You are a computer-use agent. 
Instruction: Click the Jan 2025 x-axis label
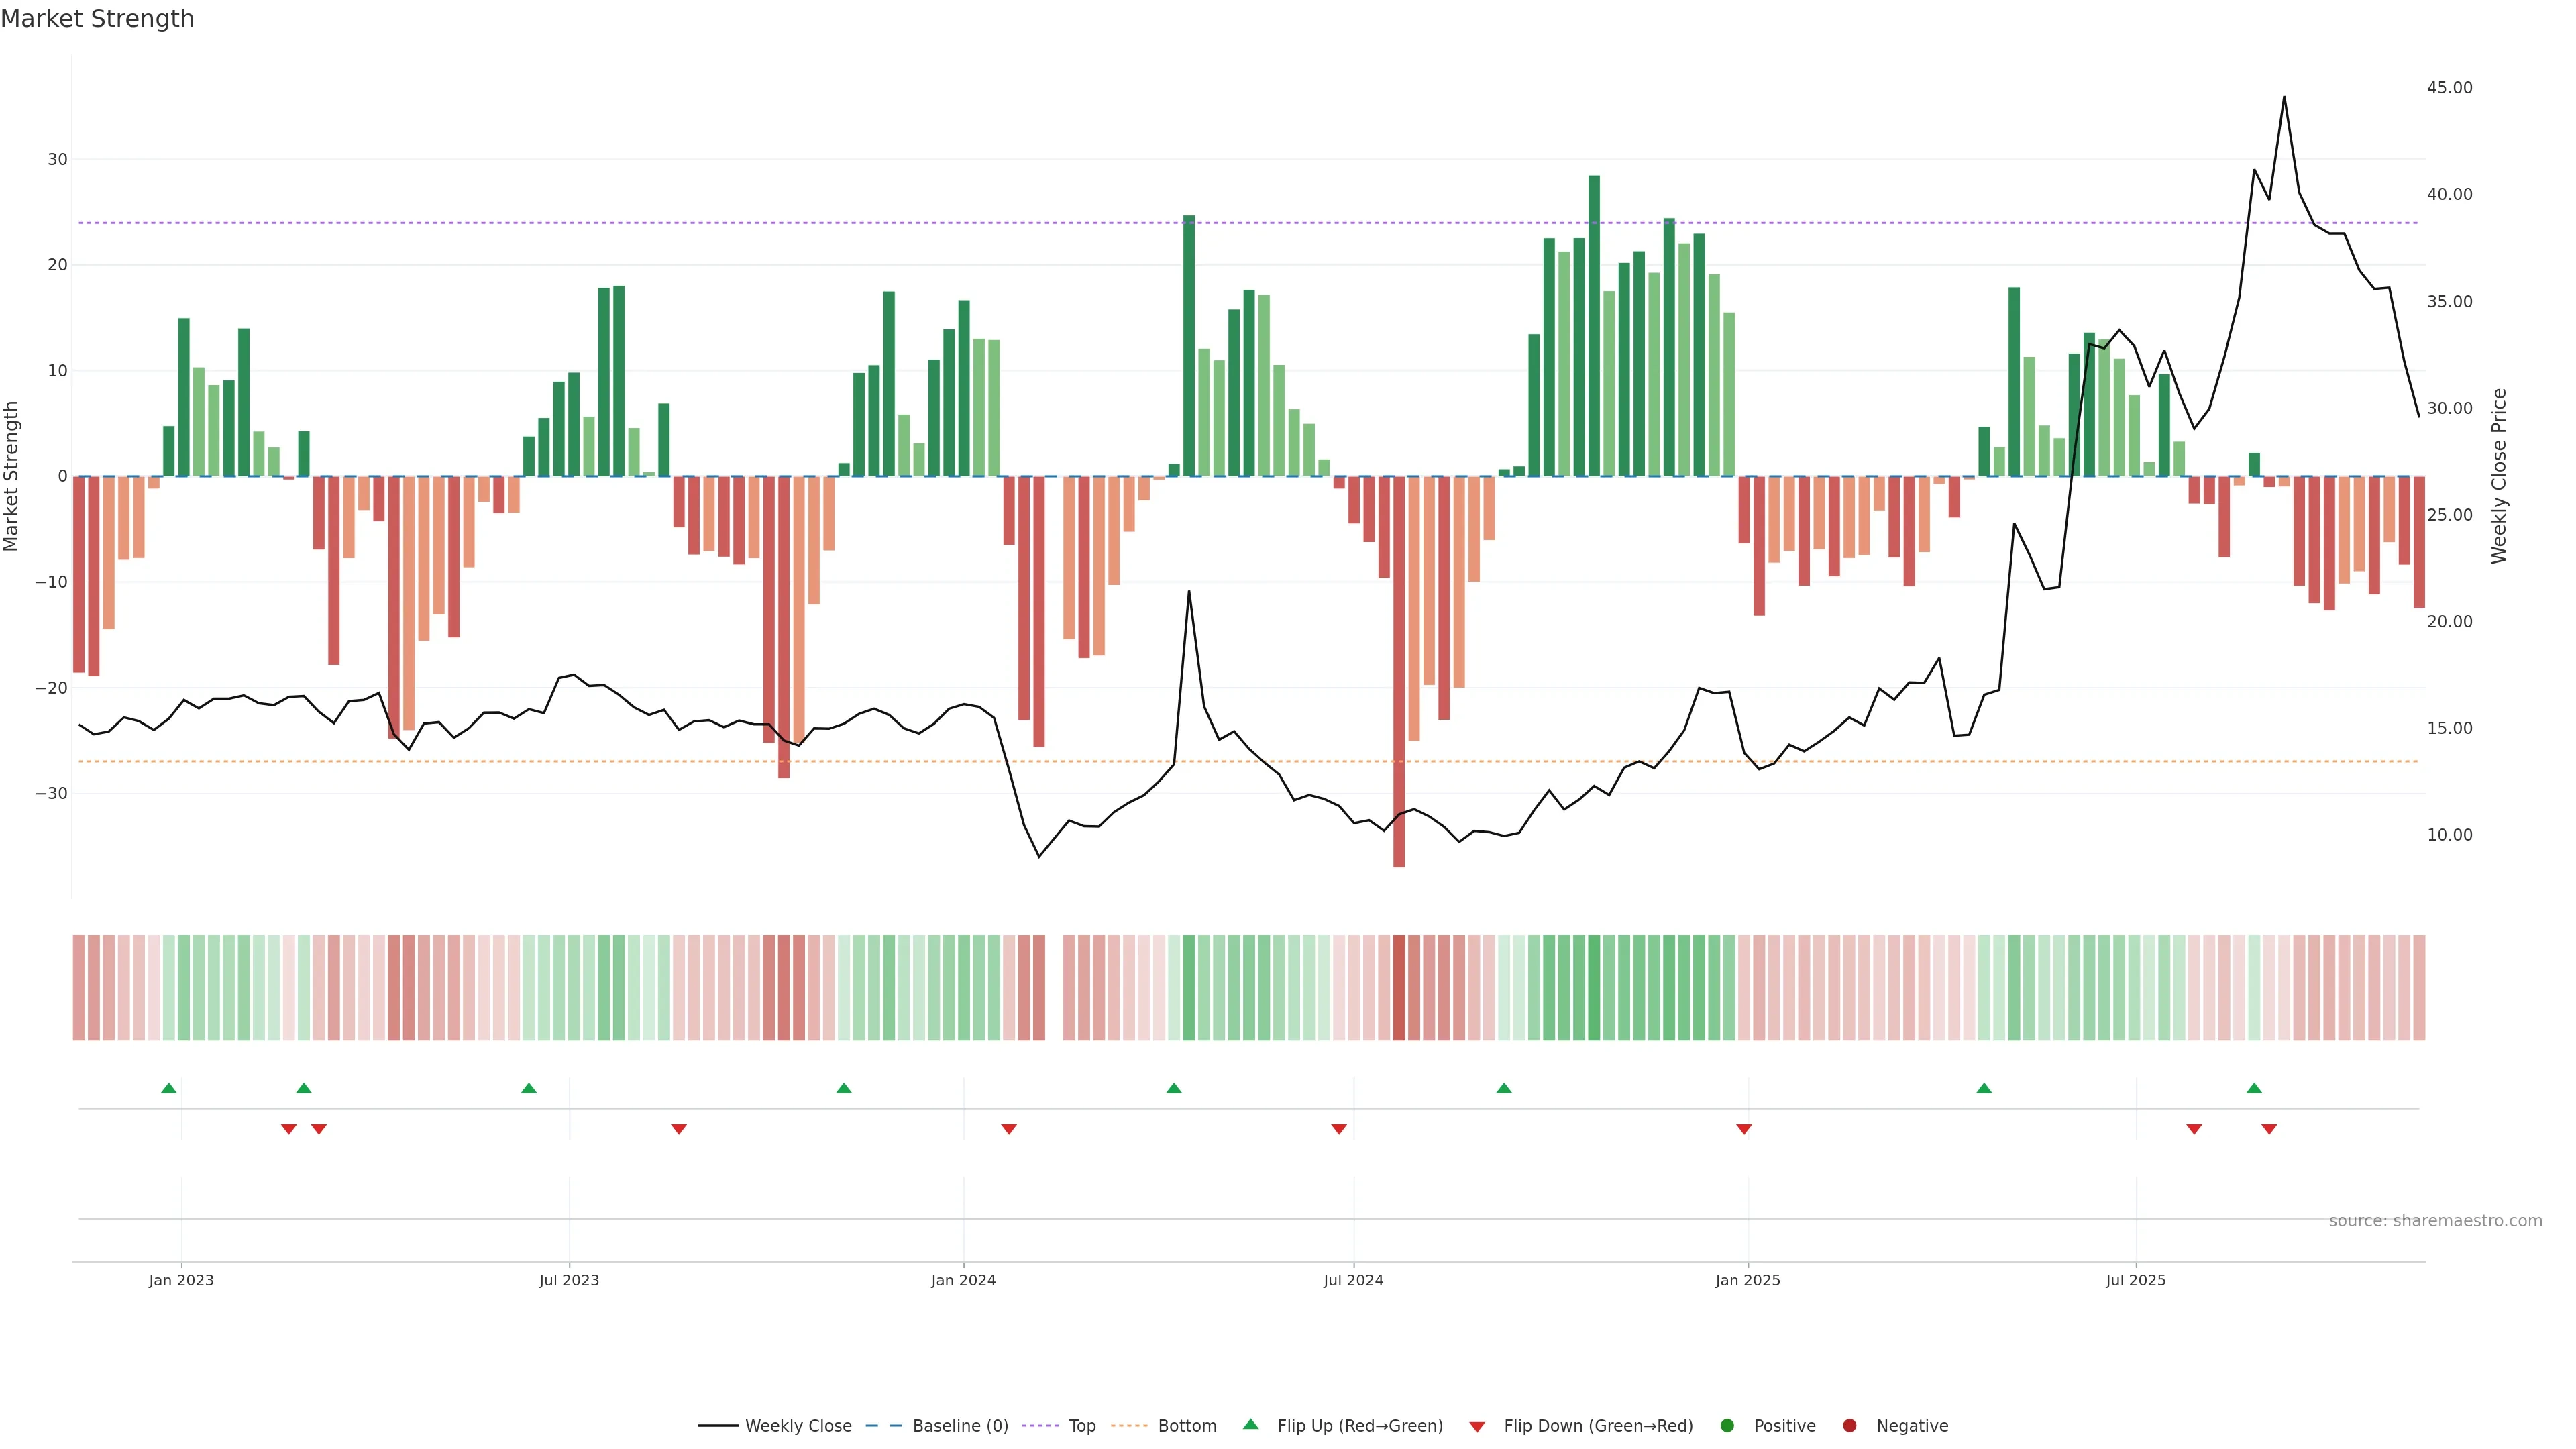pos(1747,1280)
